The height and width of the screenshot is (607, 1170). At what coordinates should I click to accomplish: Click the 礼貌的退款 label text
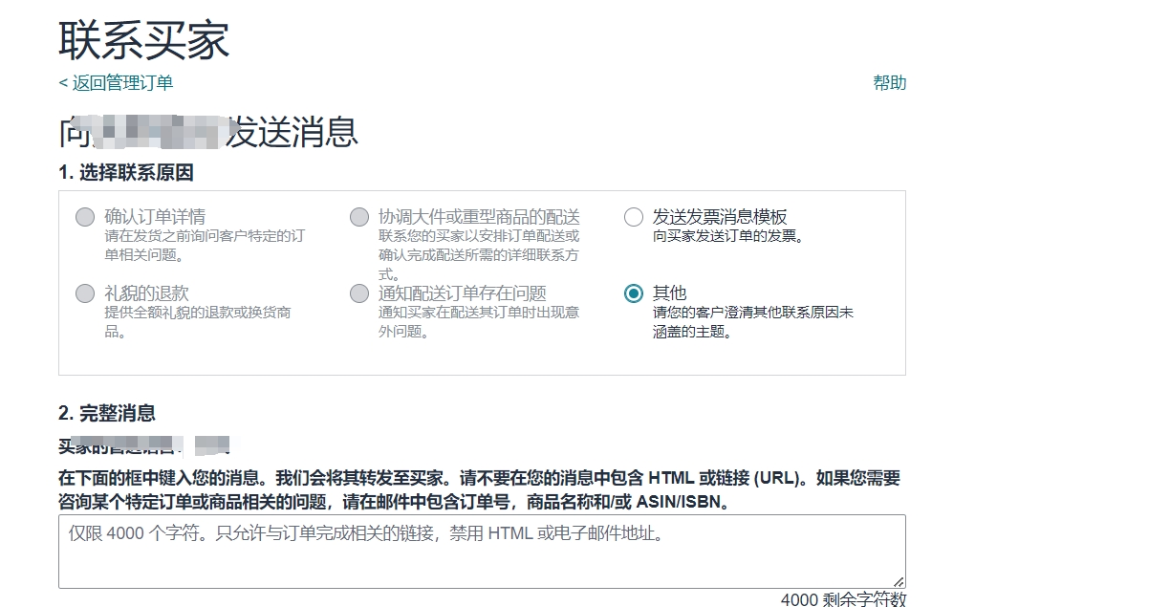[x=146, y=293]
